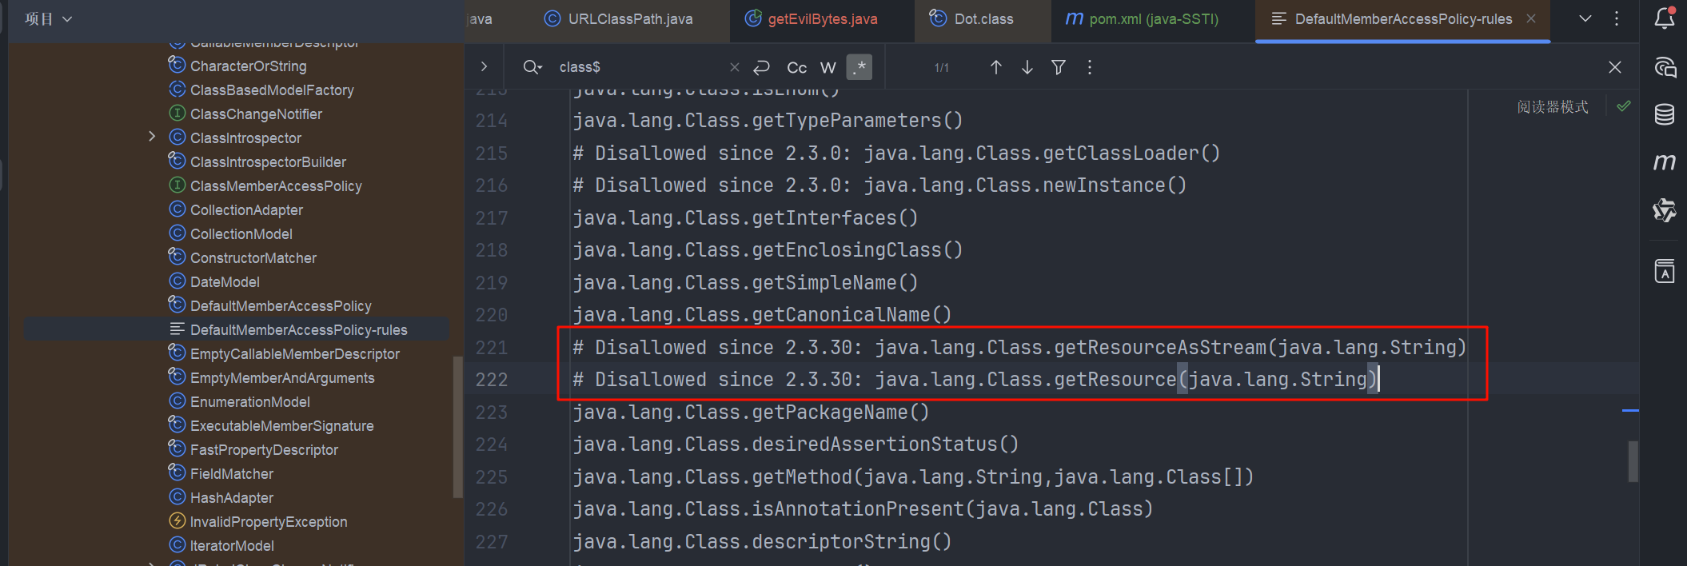The image size is (1687, 566).
Task: Click the reader mode label
Action: (1553, 107)
